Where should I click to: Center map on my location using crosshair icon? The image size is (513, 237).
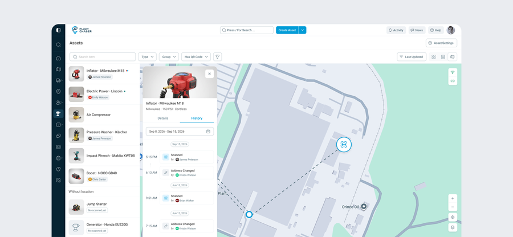[x=453, y=217]
